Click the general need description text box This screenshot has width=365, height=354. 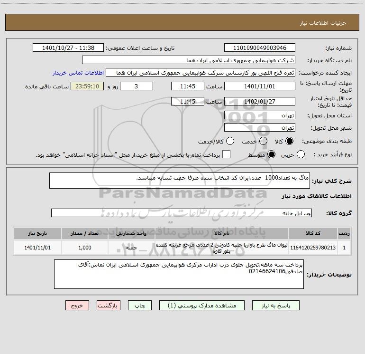point(180,181)
